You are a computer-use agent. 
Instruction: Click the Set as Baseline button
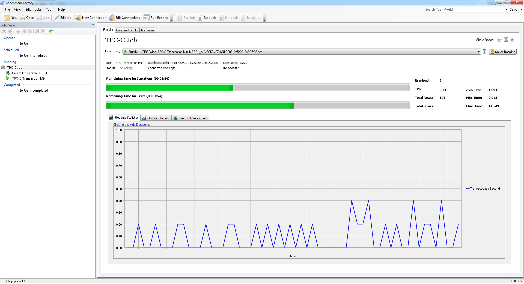tap(502, 52)
